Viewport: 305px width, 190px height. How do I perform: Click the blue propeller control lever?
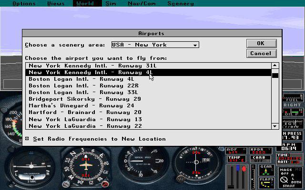238,168
